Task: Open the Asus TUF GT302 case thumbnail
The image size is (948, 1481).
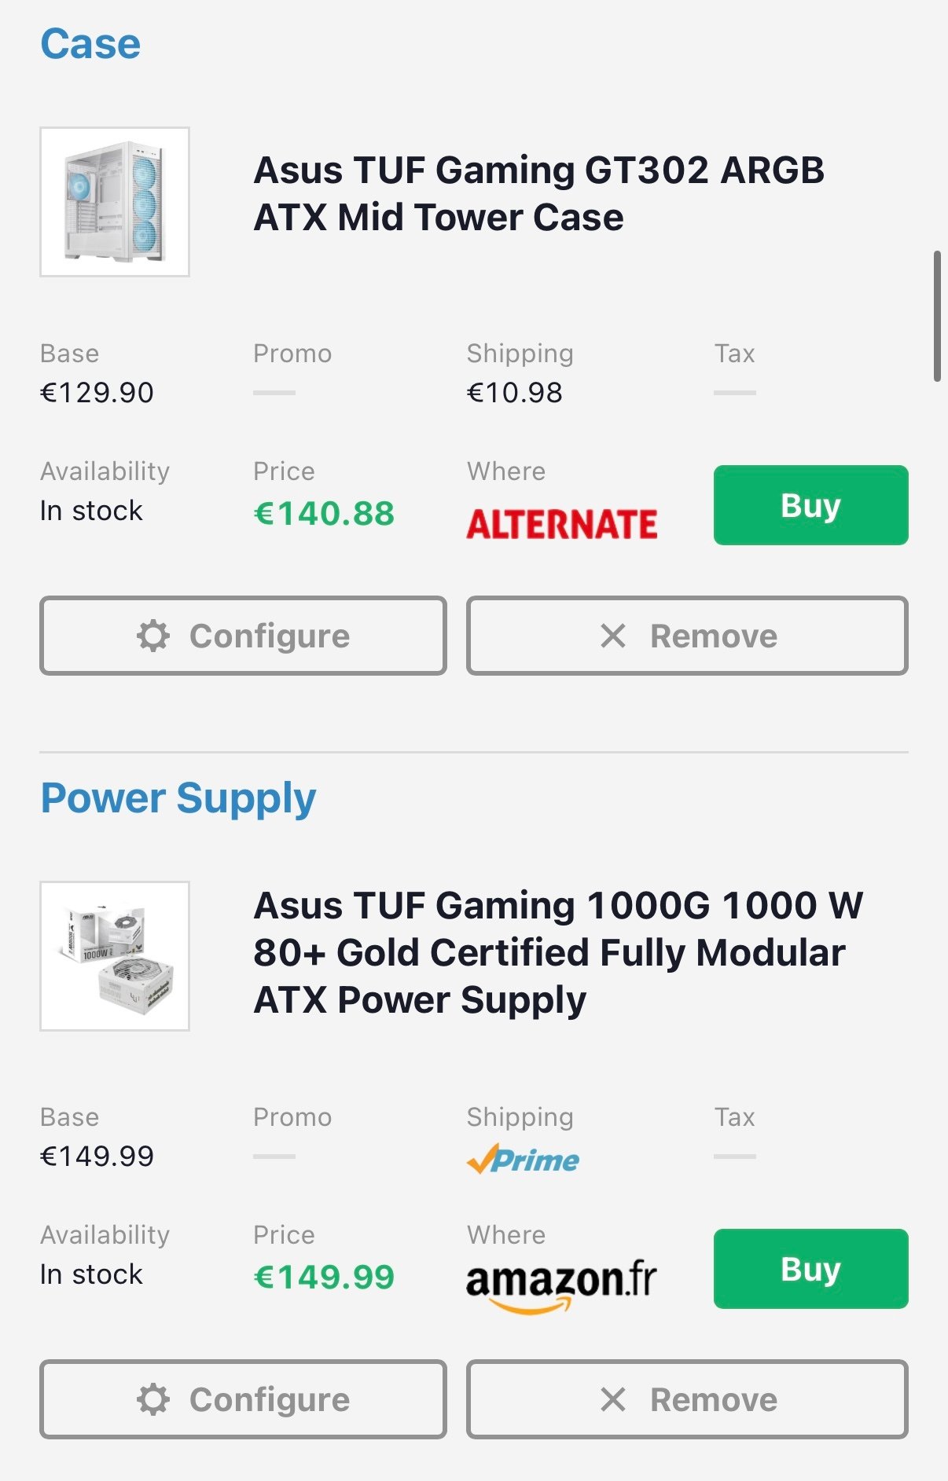Action: click(115, 202)
